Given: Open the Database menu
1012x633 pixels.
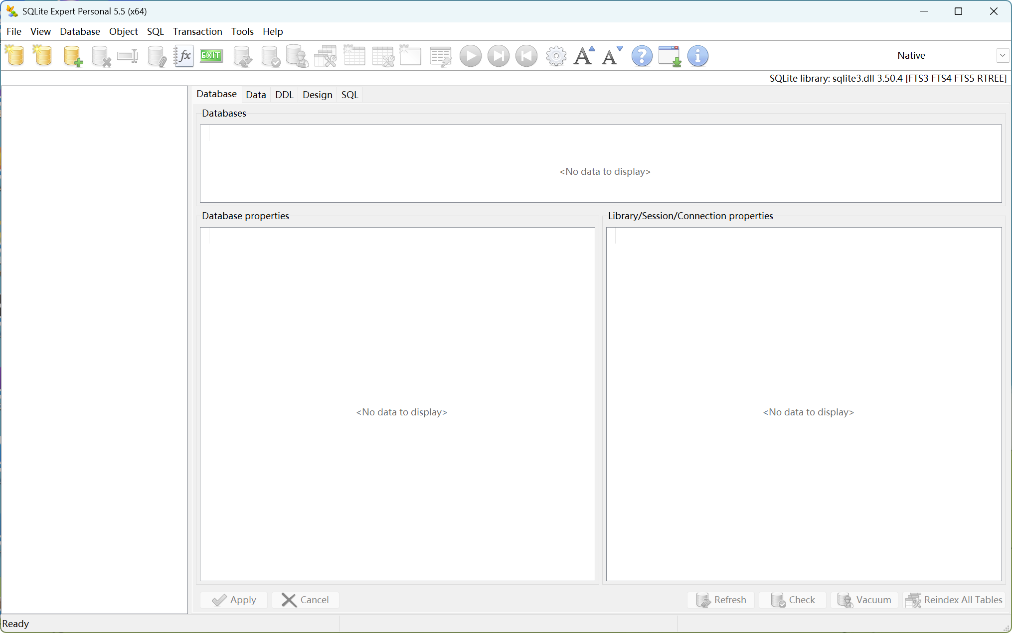Looking at the screenshot, I should tap(80, 31).
